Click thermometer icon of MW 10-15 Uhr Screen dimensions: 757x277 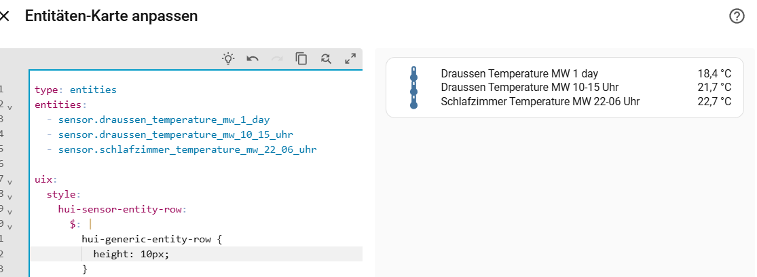(413, 88)
